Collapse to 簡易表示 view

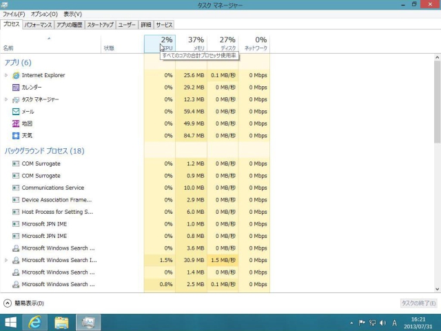point(23,303)
